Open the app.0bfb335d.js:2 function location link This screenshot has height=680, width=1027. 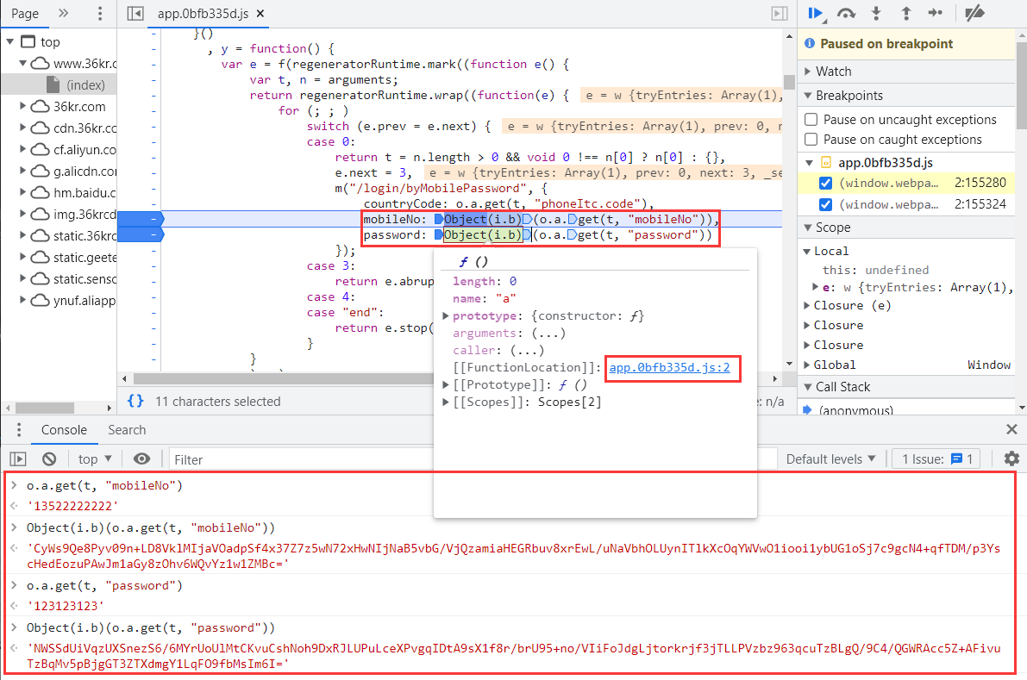coord(669,368)
